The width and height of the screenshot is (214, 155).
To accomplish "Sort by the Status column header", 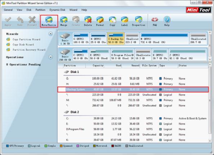I will (x=193, y=65).
